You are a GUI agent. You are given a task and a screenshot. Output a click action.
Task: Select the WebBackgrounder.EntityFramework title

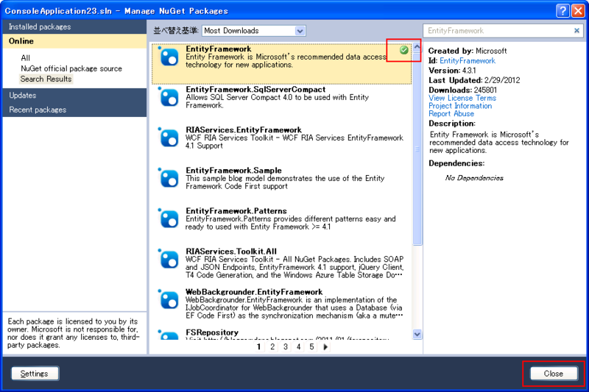(254, 292)
